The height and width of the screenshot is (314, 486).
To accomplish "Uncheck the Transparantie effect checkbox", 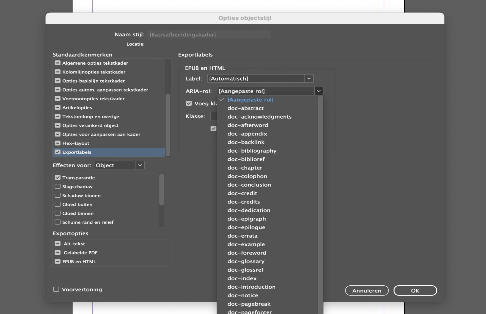I will pyautogui.click(x=57, y=178).
